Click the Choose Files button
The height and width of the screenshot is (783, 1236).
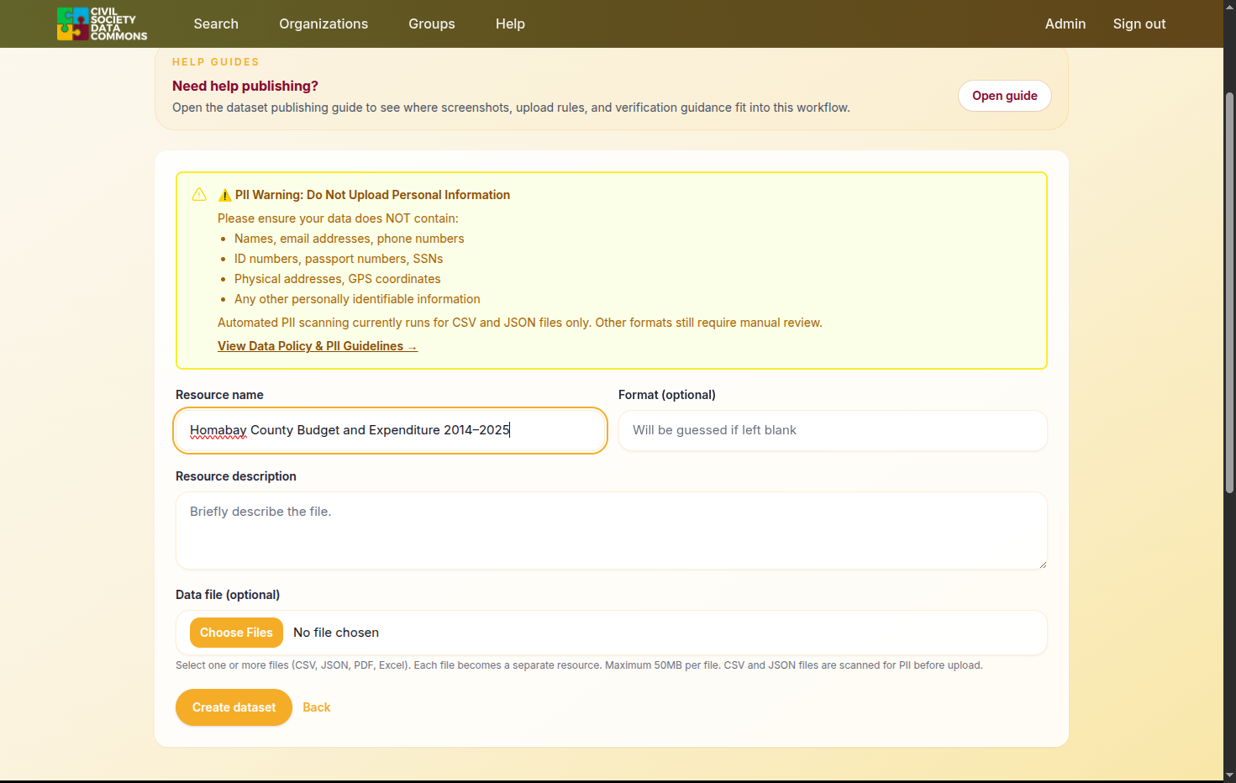coord(236,633)
